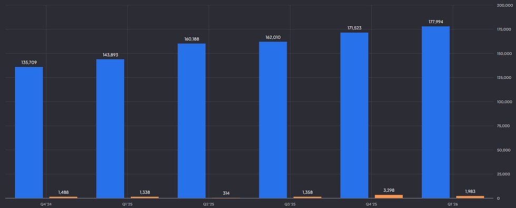The image size is (516, 208).
Task: Click the Q4 '25 axis label
Action: [x=372, y=204]
